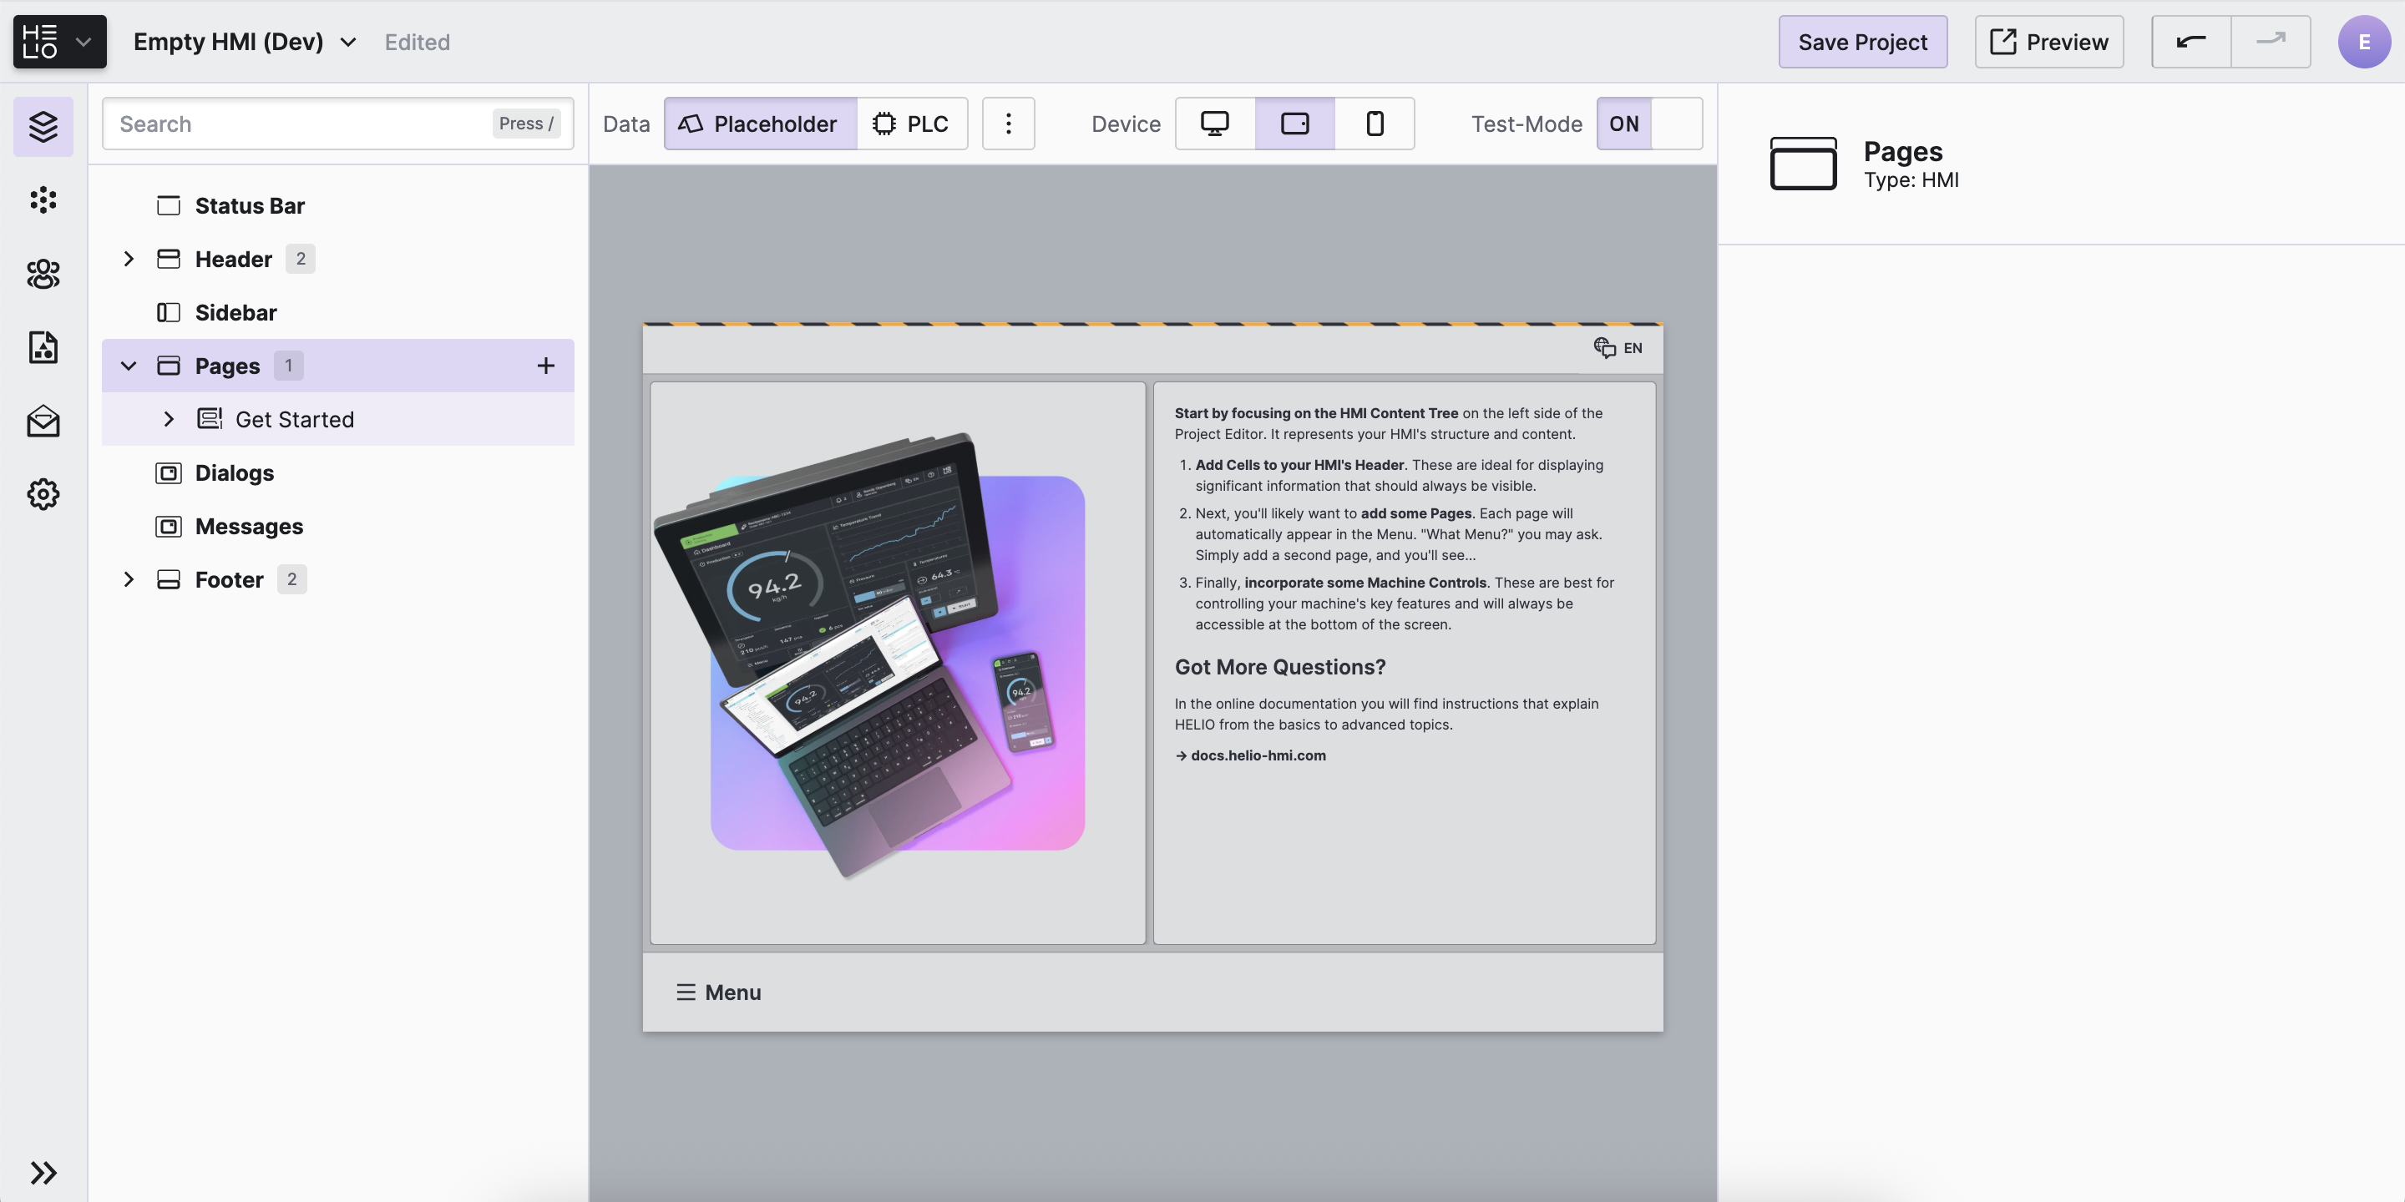Switch data source to PLC
The image size is (2405, 1202).
(x=911, y=124)
